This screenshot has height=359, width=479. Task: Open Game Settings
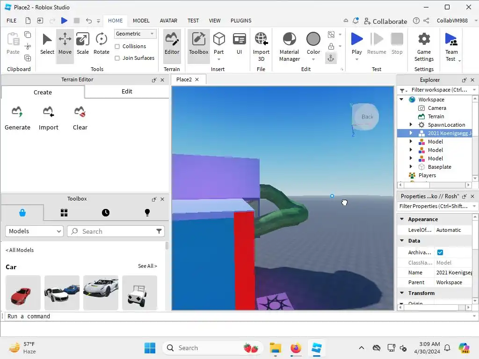pos(424,46)
